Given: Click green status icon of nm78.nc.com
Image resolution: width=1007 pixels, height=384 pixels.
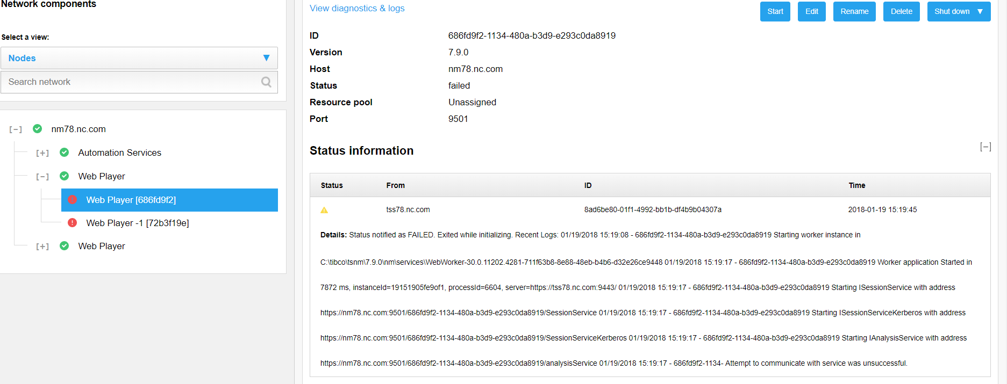Looking at the screenshot, I should (x=38, y=129).
